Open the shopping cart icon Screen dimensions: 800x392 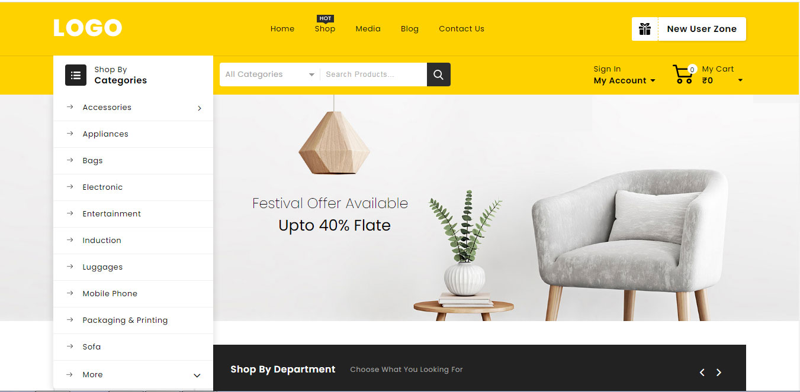683,74
